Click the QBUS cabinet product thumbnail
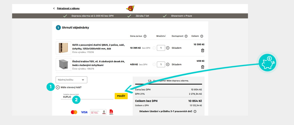 point(63,48)
